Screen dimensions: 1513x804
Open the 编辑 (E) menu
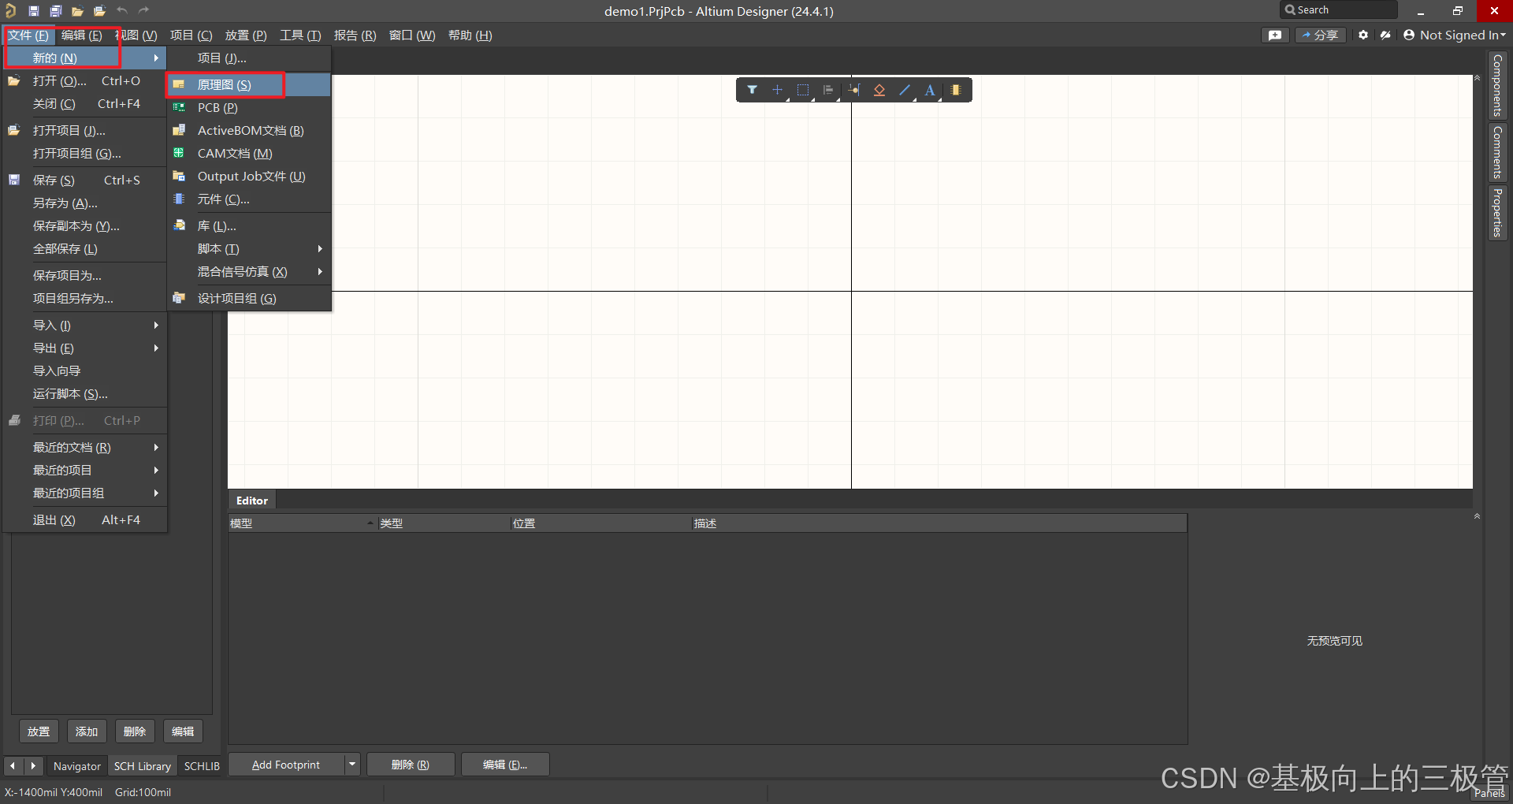pos(81,35)
